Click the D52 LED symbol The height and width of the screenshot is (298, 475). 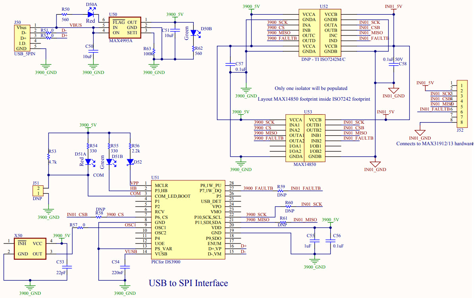pos(130,162)
